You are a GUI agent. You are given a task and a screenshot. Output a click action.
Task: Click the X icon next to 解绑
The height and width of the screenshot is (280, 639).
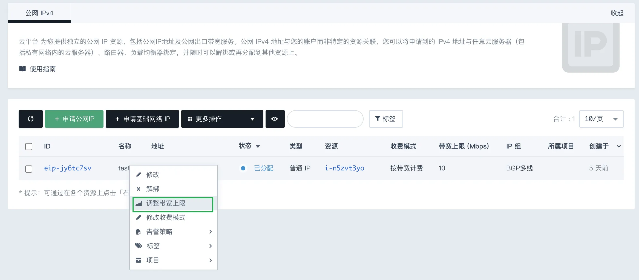139,189
